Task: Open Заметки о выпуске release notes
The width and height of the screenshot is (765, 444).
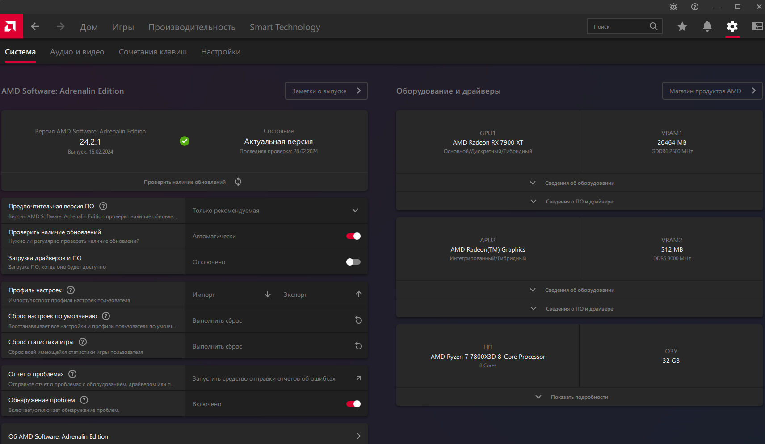Action: tap(326, 91)
